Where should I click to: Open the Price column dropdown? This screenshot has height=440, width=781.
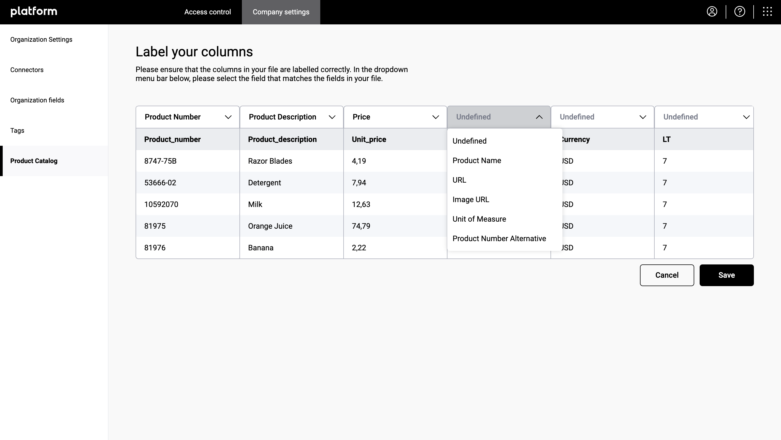(x=395, y=117)
